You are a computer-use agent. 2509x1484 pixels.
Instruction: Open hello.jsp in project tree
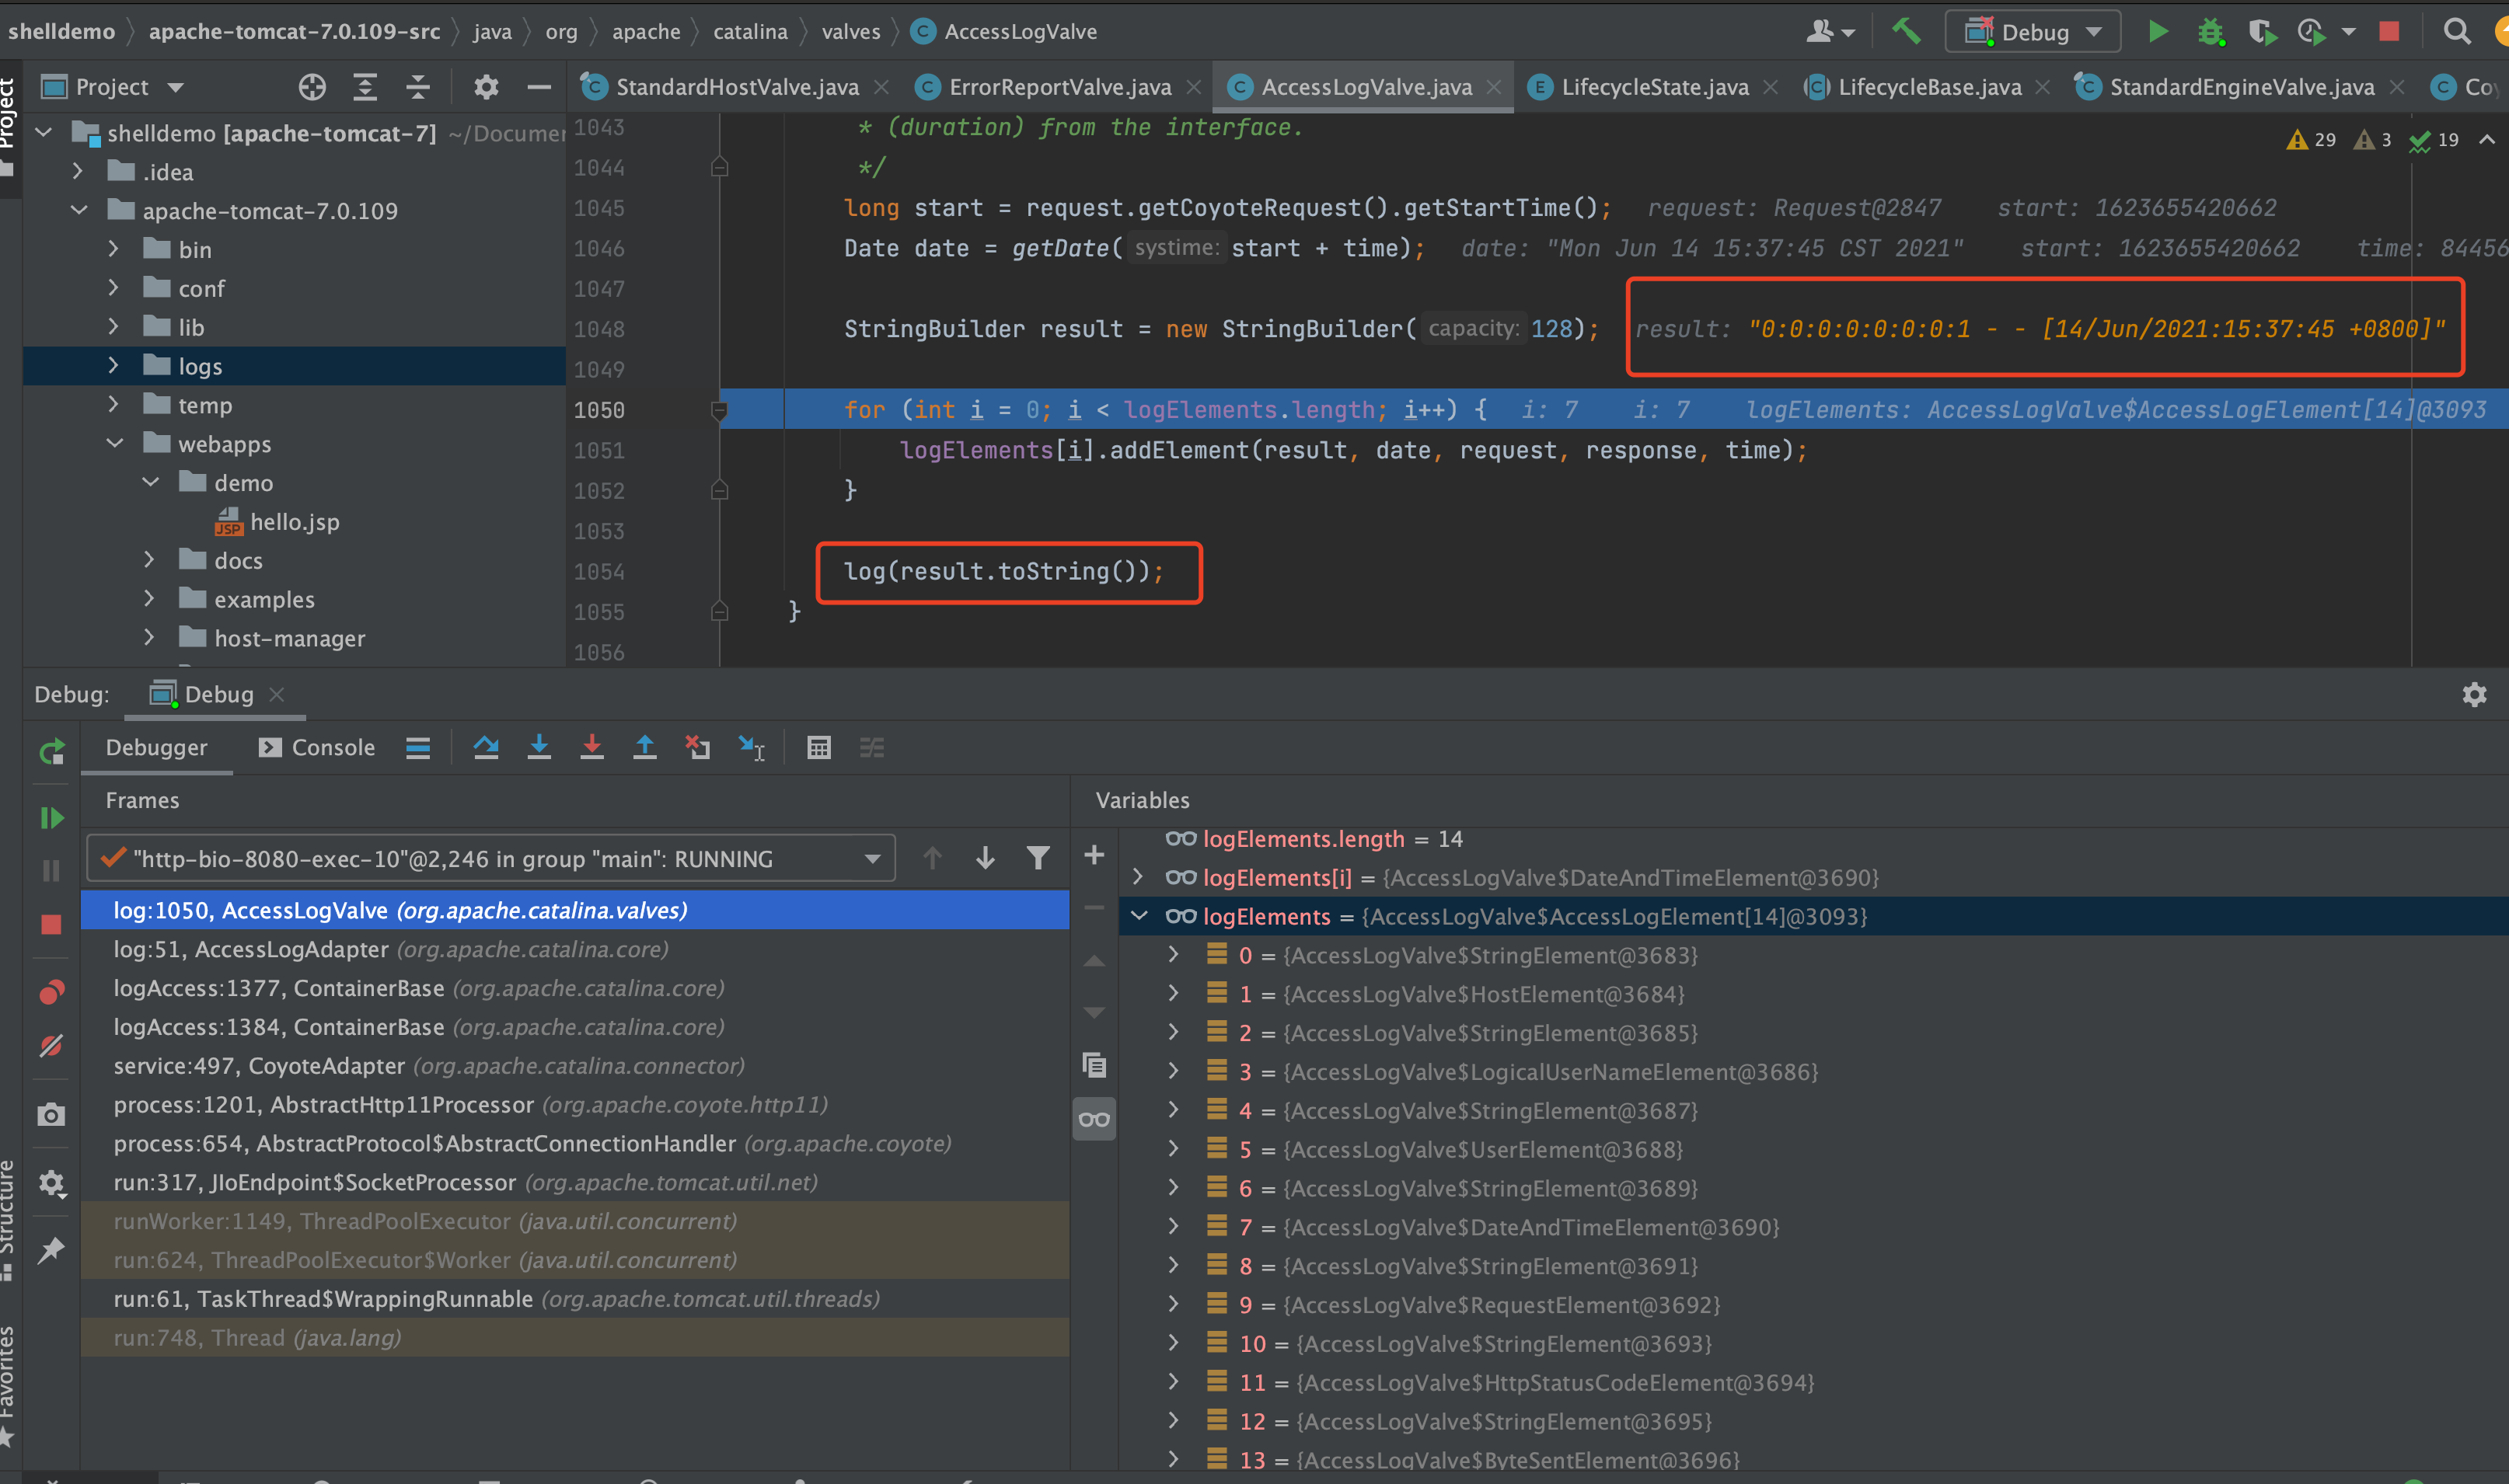tap(294, 522)
